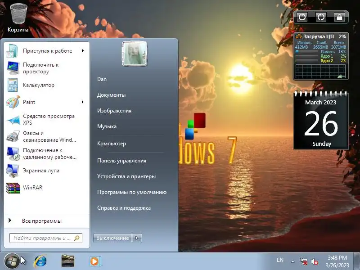Image resolution: width=360 pixels, height=270 pixels.
Task: Open Internet Explorer from taskbar
Action: (x=40, y=261)
